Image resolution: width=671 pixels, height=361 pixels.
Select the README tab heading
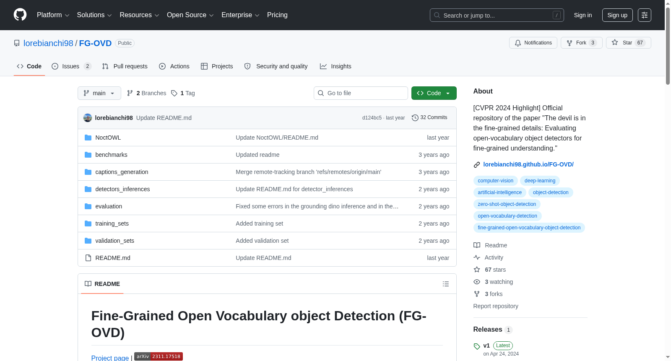pos(102,284)
